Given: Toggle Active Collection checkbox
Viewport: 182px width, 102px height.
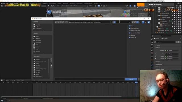Looking at the screenshot, I should (x=129, y=28).
